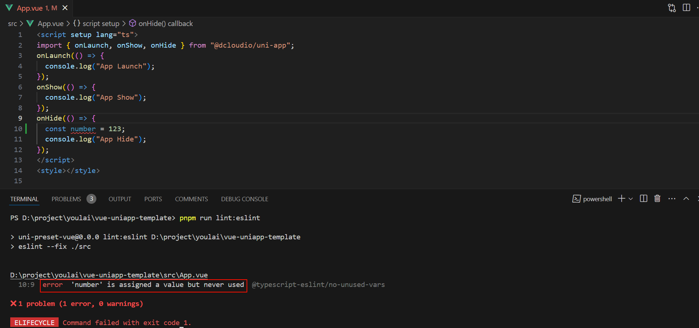The width and height of the screenshot is (699, 328).
Task: Open onHide() callback breadcrumb
Action: pos(166,23)
